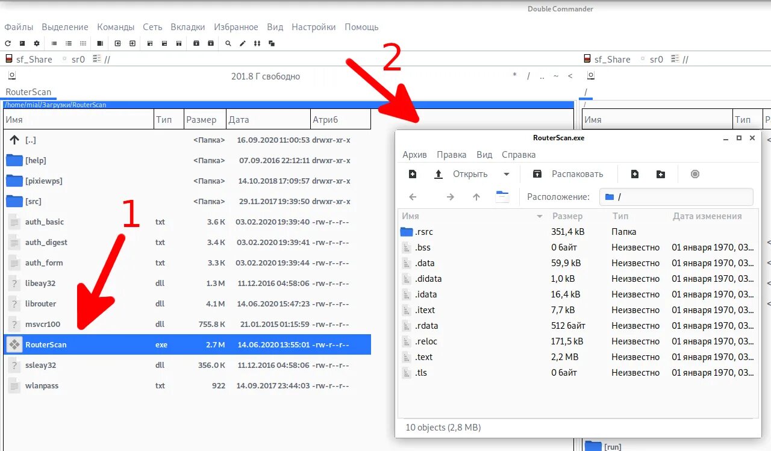The width and height of the screenshot is (771, 451).
Task: Open Справка menu in archive window
Action: coord(519,155)
